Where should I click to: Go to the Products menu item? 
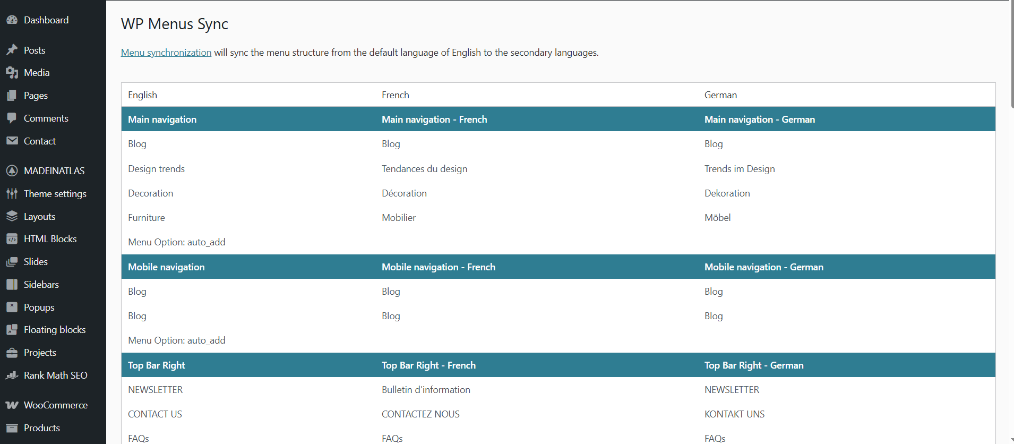click(41, 428)
